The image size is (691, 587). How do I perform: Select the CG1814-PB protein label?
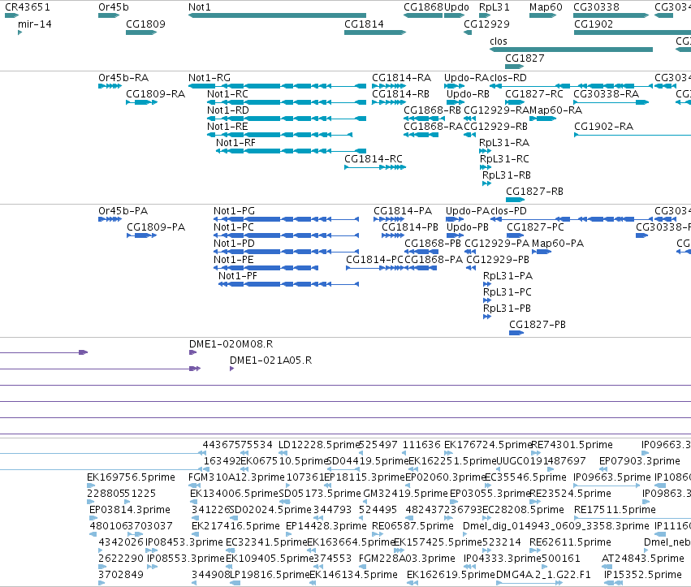coord(410,227)
